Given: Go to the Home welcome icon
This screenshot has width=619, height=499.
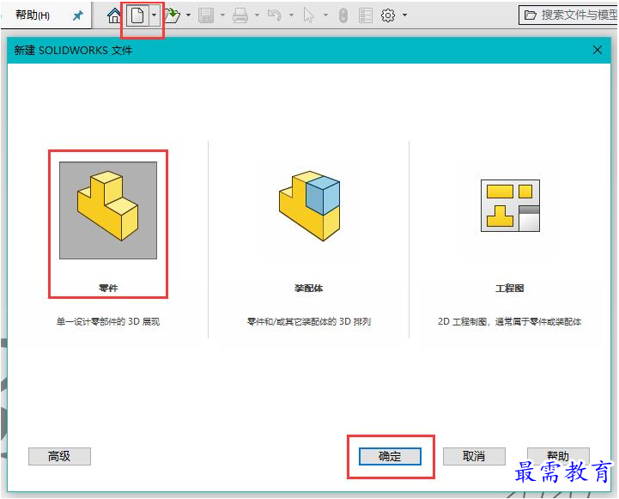Looking at the screenshot, I should point(114,15).
